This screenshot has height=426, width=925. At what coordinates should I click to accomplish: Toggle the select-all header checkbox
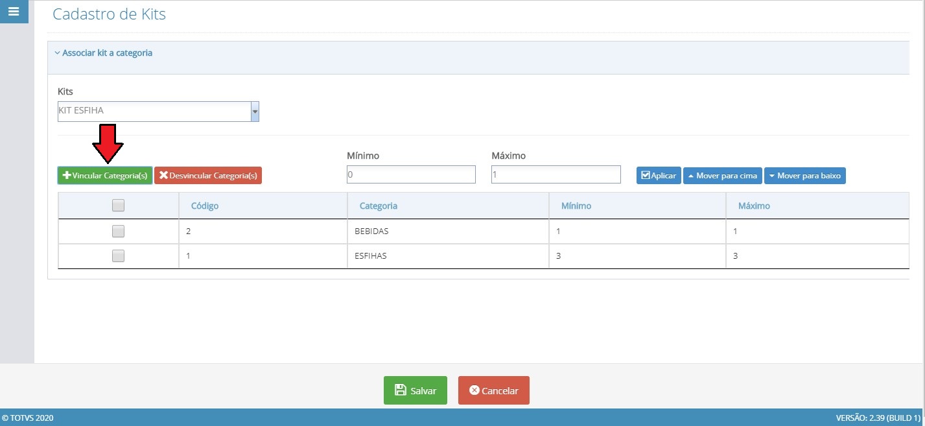tap(118, 206)
